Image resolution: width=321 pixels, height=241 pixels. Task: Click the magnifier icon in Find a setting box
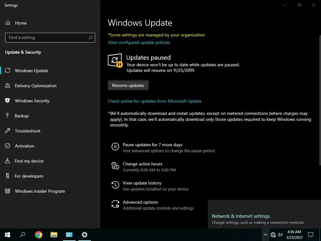[x=91, y=38]
